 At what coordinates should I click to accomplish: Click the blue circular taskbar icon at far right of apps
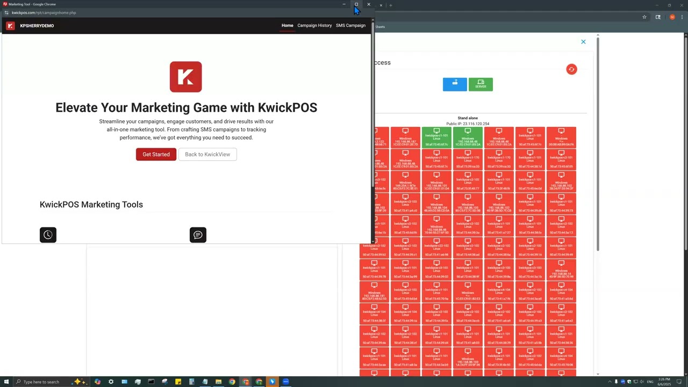[x=285, y=382]
